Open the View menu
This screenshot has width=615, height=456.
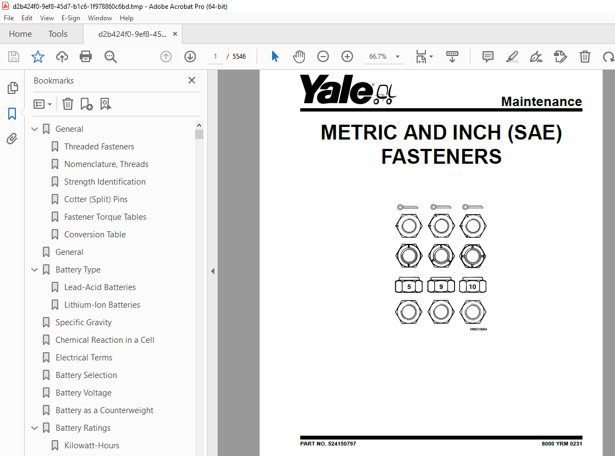pyautogui.click(x=47, y=18)
